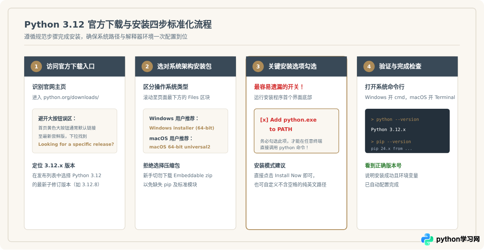Image resolution: width=484 pixels, height=250 pixels.
Task: Click the header '验证与完成检查'
Action: [400, 66]
